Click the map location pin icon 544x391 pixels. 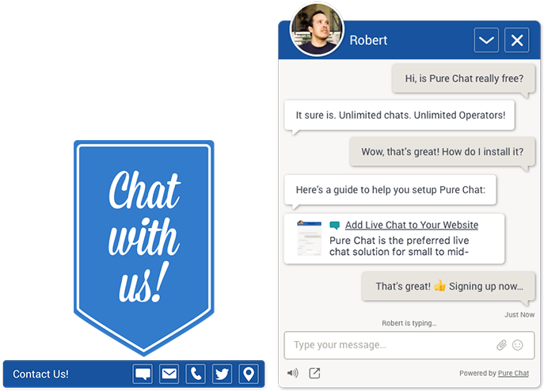click(x=249, y=374)
